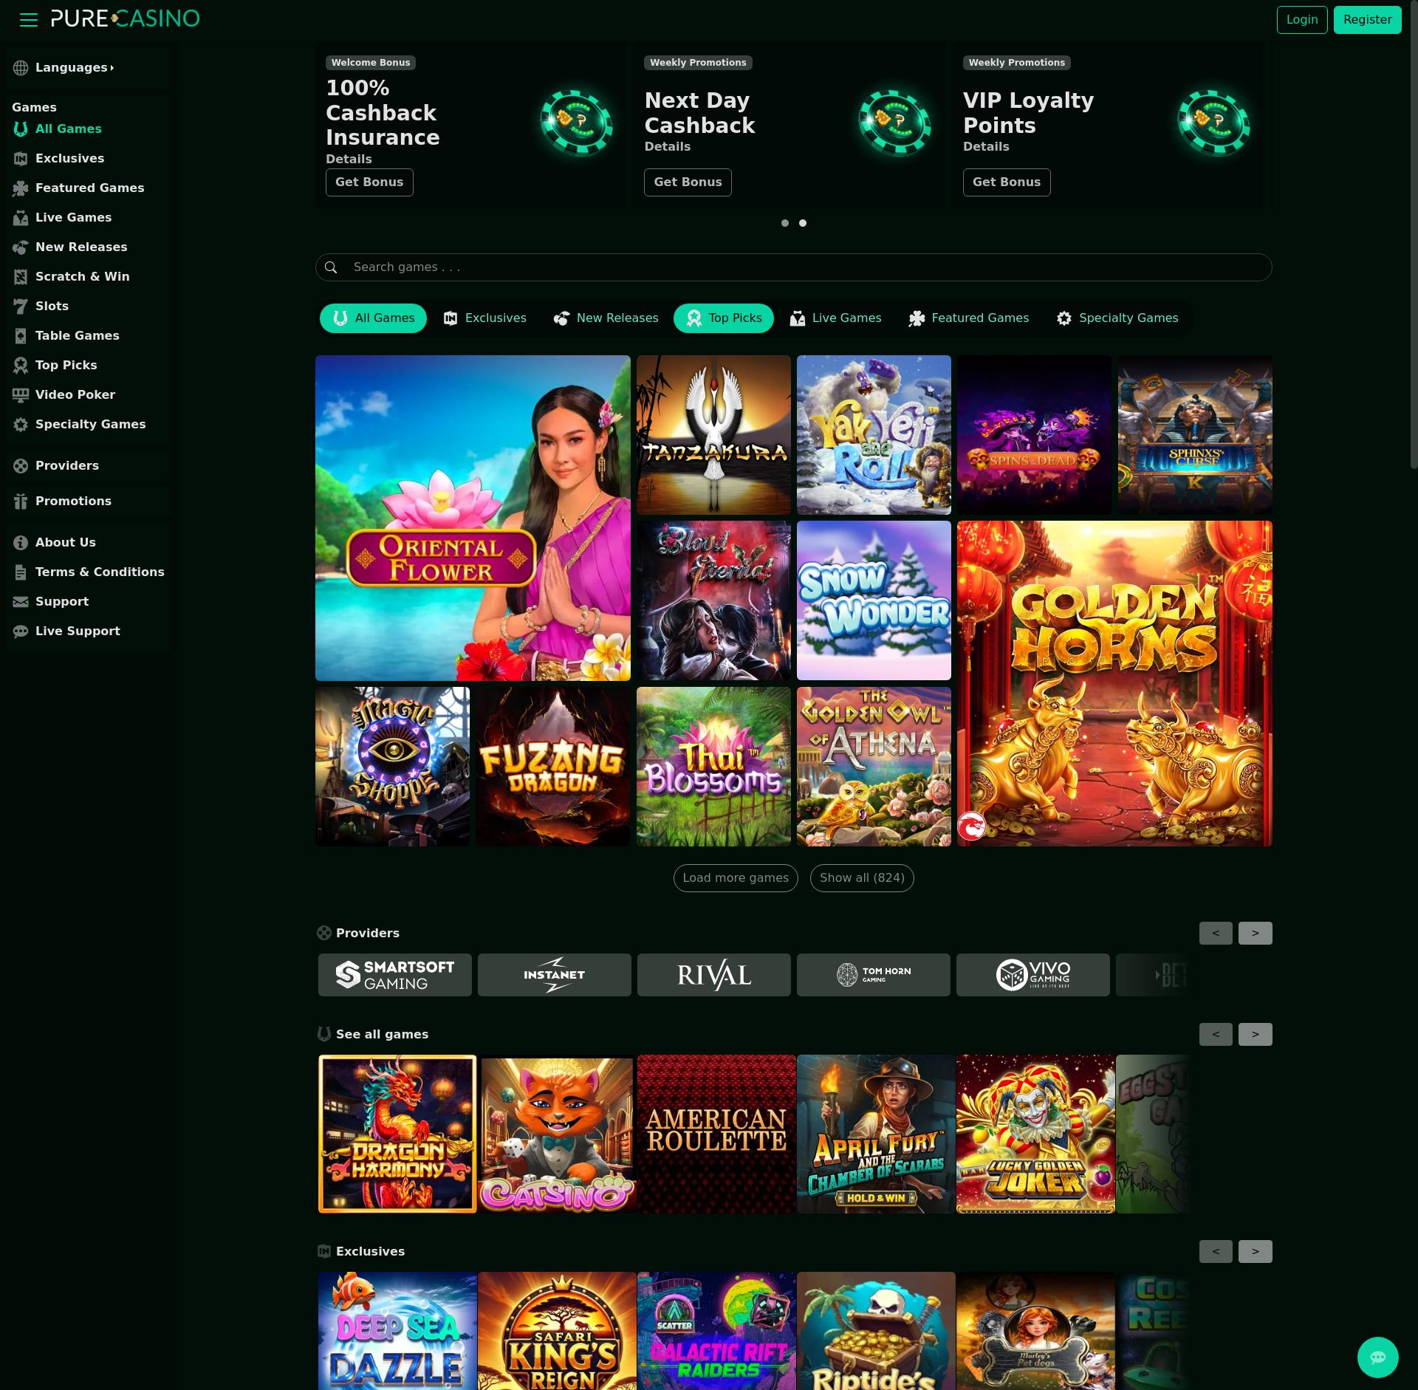
Task: Open the hamburger menu icon
Action: (x=29, y=20)
